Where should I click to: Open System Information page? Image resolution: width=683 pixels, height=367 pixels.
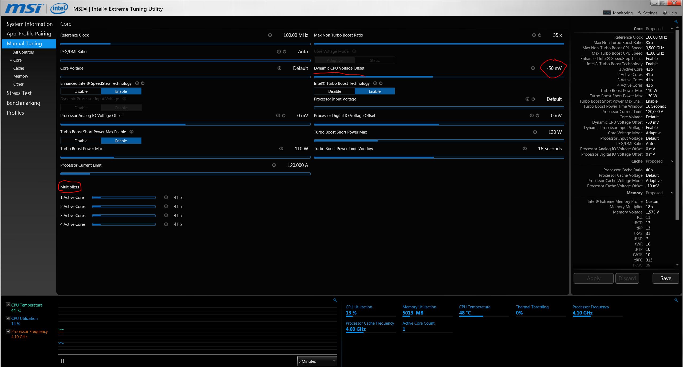coord(29,24)
